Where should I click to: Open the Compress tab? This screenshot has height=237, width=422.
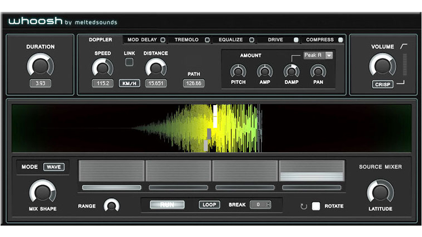pos(320,40)
